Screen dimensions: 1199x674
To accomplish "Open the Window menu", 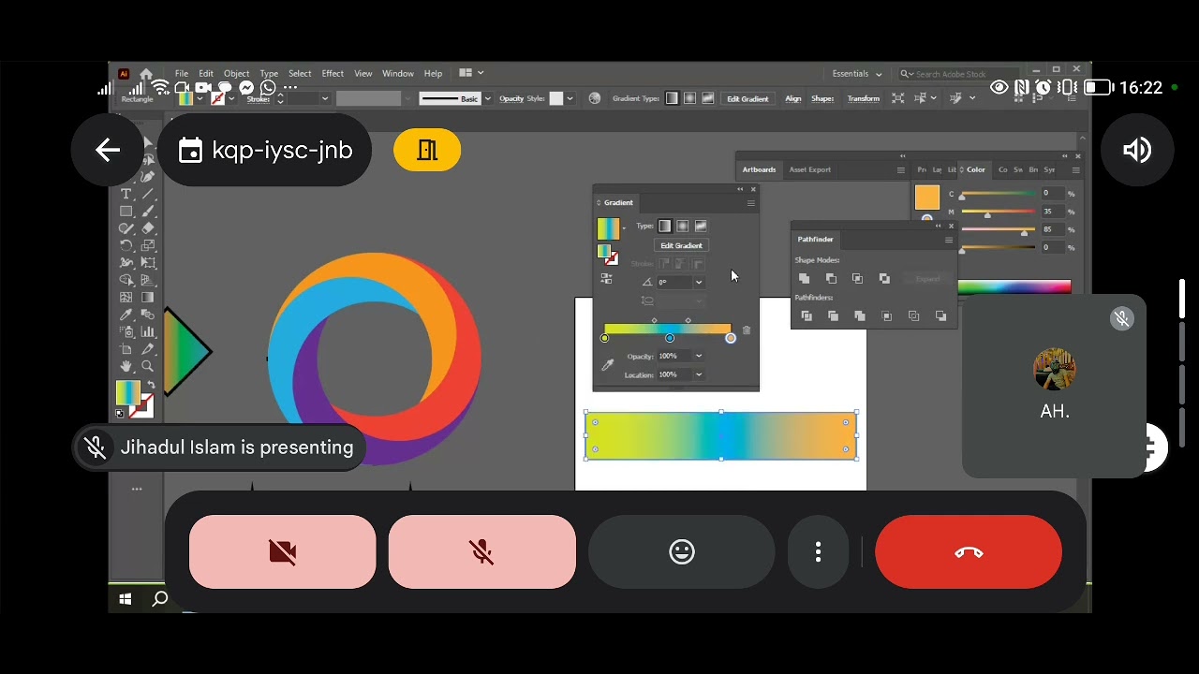I will [397, 73].
